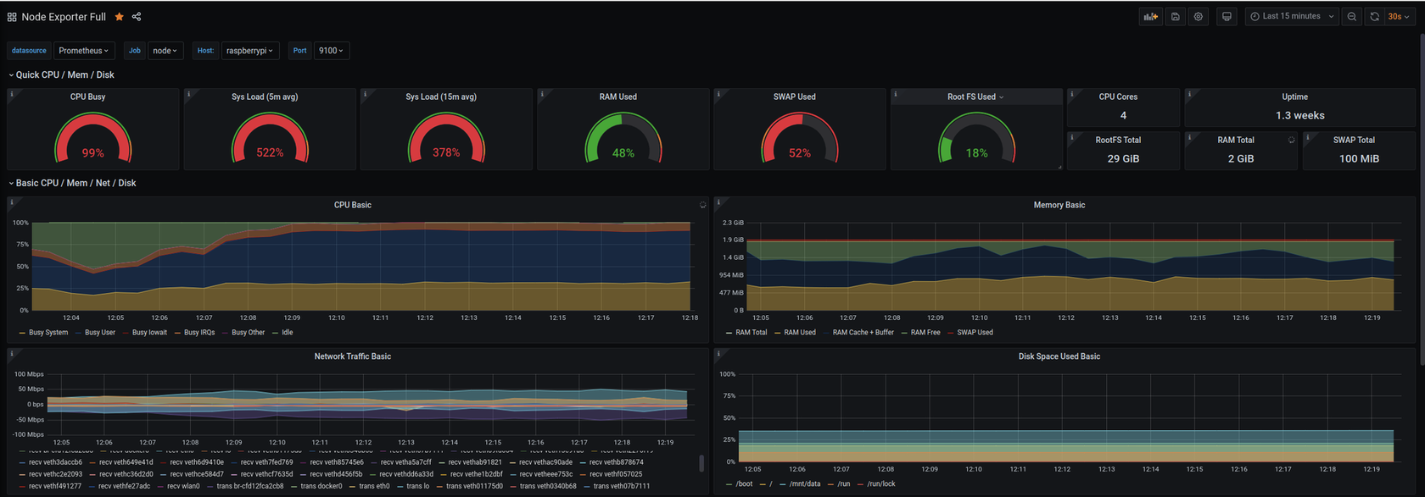Collapse the Basic CPU / Mem / Net / Disk row
The image size is (1425, 497).
[72, 183]
